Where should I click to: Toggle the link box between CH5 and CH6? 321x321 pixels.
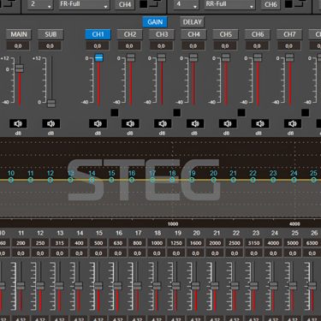pos(241,113)
